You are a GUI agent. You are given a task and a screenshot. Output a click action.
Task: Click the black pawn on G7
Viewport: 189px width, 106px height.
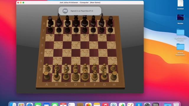[x=102, y=29]
